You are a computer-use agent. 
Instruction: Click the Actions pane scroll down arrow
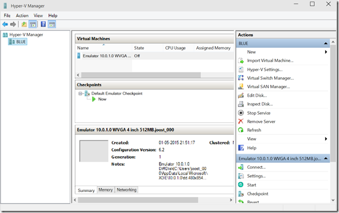click(x=333, y=200)
